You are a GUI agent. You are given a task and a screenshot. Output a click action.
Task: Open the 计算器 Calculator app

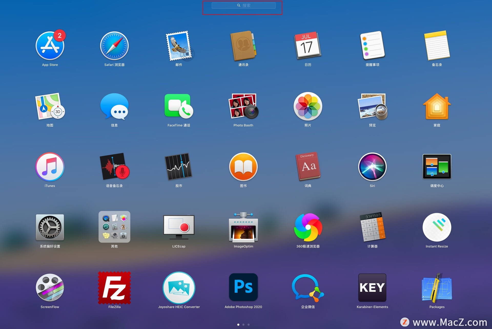372,227
